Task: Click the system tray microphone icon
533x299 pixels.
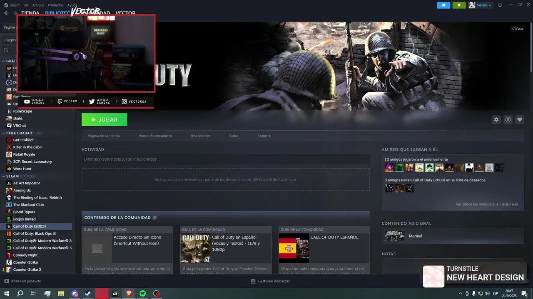Action: point(474,294)
